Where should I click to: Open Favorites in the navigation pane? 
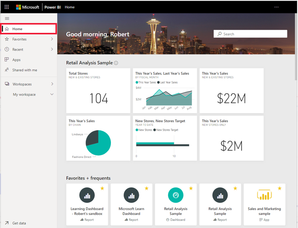pos(29,39)
